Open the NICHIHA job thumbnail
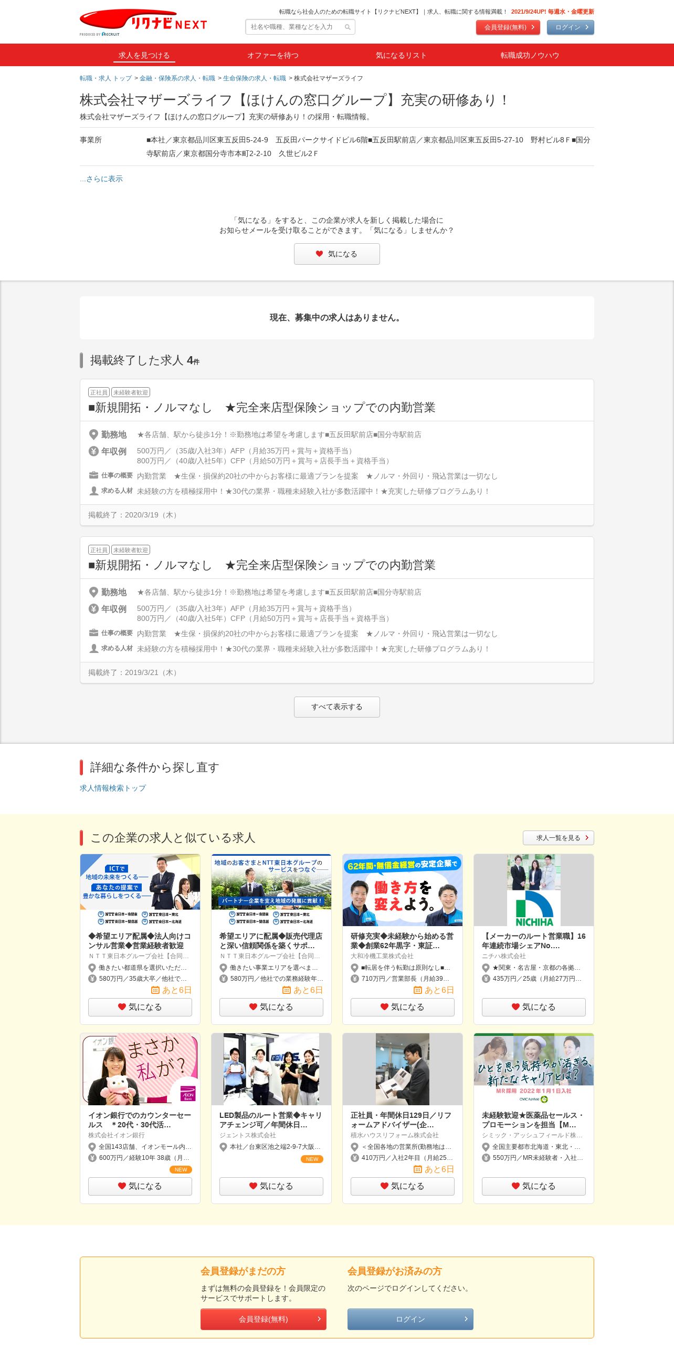 534,890
